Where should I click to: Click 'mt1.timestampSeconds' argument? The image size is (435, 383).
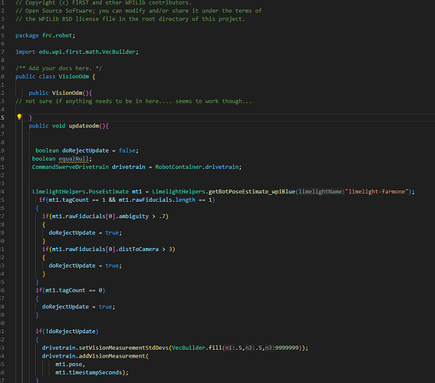coord(89,372)
